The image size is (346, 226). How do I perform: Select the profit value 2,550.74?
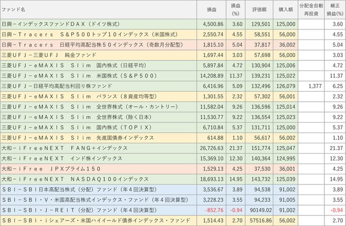click(x=213, y=34)
